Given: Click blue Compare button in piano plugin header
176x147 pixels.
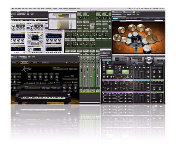Looking at the screenshot, I should tap(25, 58).
